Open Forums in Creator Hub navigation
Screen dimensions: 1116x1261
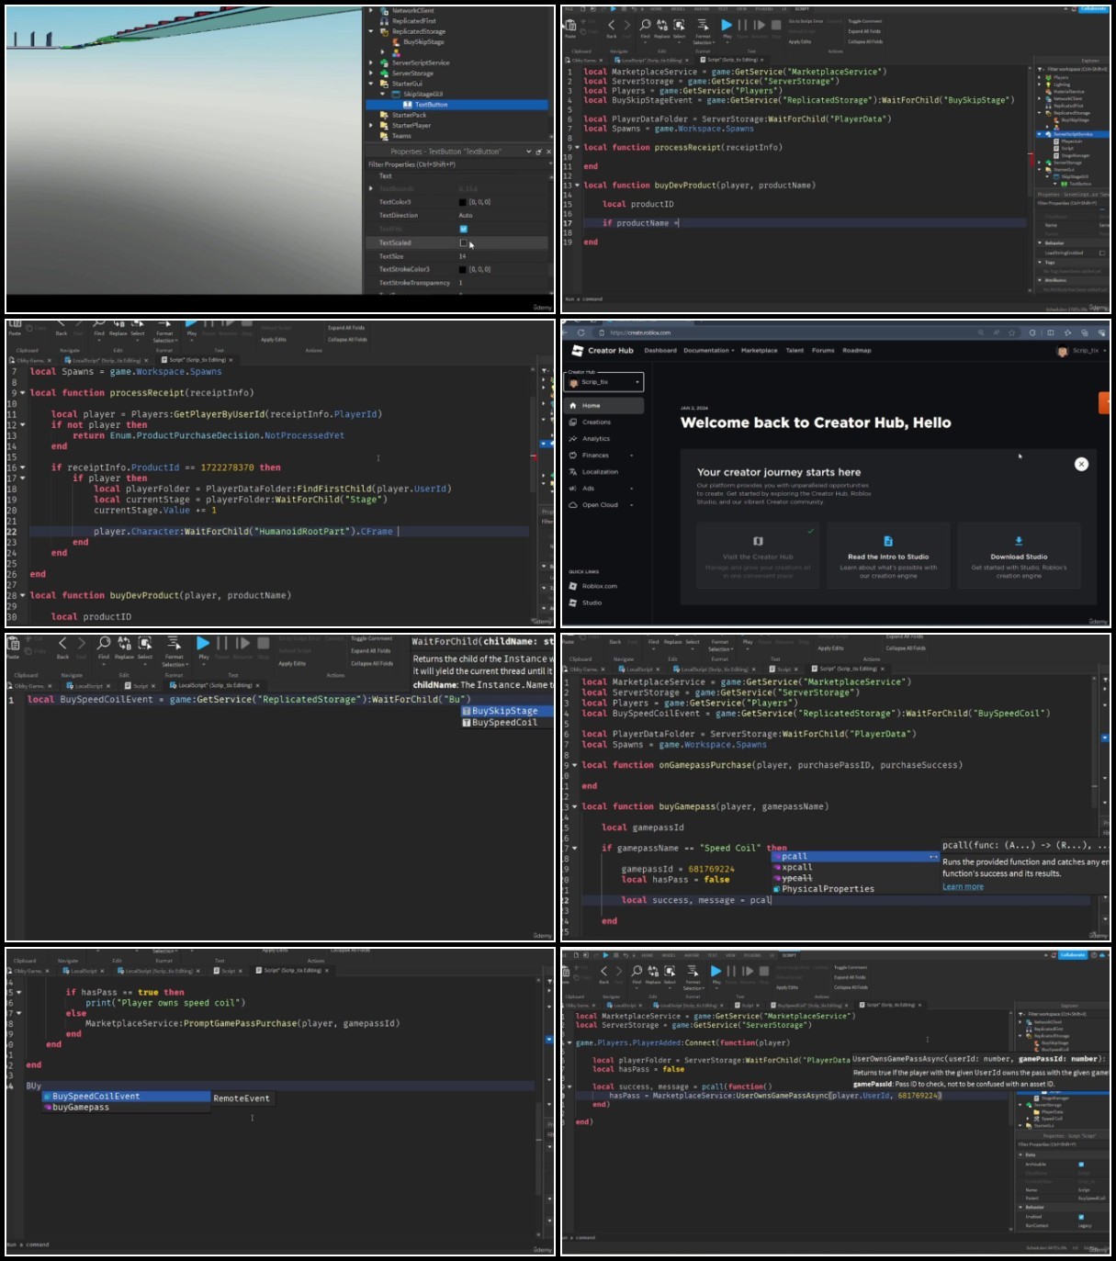point(823,350)
